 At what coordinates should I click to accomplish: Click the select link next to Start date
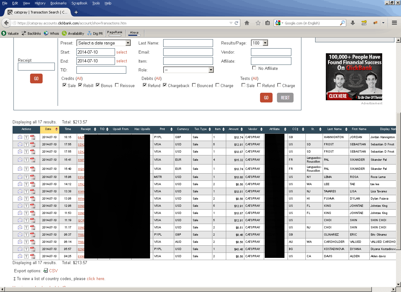tap(122, 52)
